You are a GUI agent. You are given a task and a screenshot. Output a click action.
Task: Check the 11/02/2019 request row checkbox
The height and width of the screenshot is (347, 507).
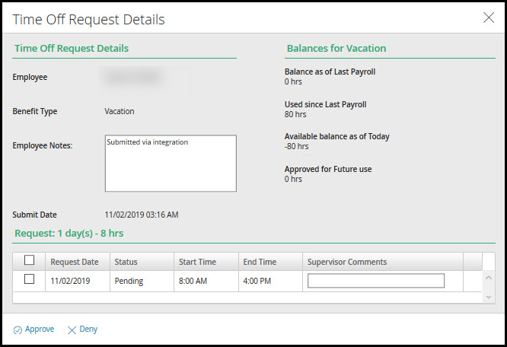30,280
